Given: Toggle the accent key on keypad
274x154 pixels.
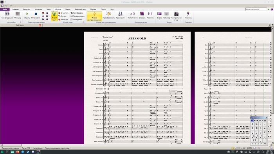Looking at the screenshot, I should pyautogui.click(x=256, y=124).
